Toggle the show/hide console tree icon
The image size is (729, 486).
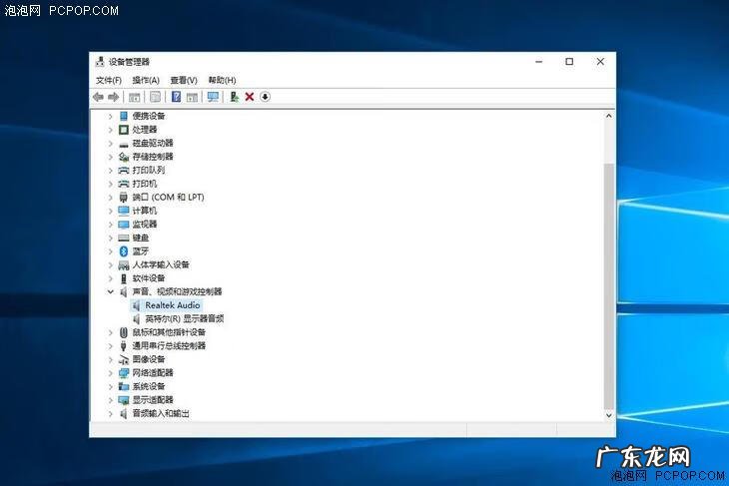point(135,97)
